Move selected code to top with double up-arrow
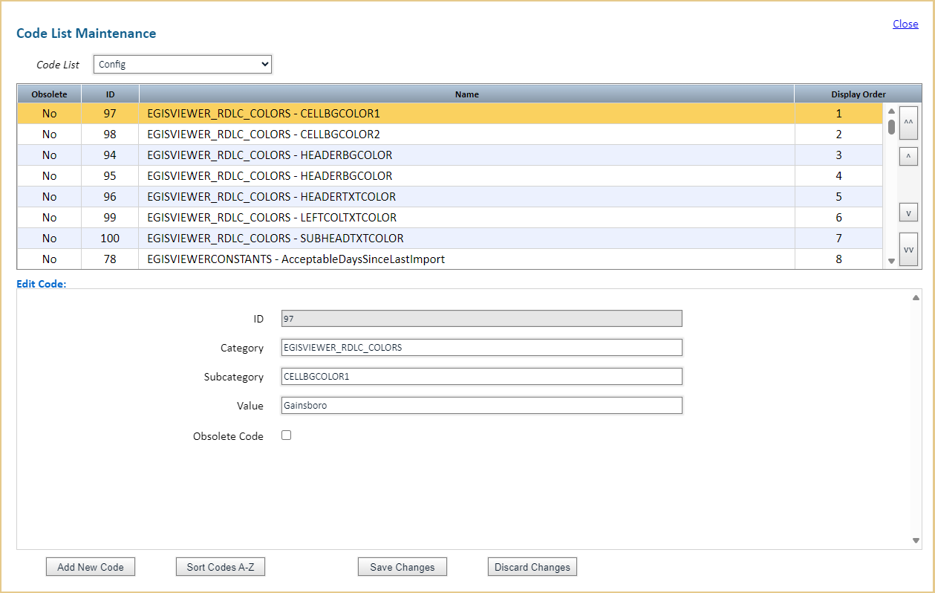 point(908,123)
